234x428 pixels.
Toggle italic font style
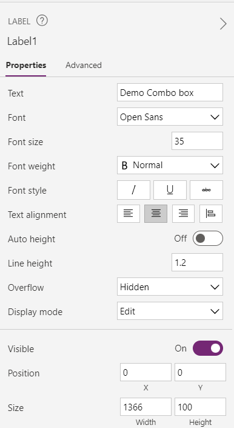click(x=133, y=189)
